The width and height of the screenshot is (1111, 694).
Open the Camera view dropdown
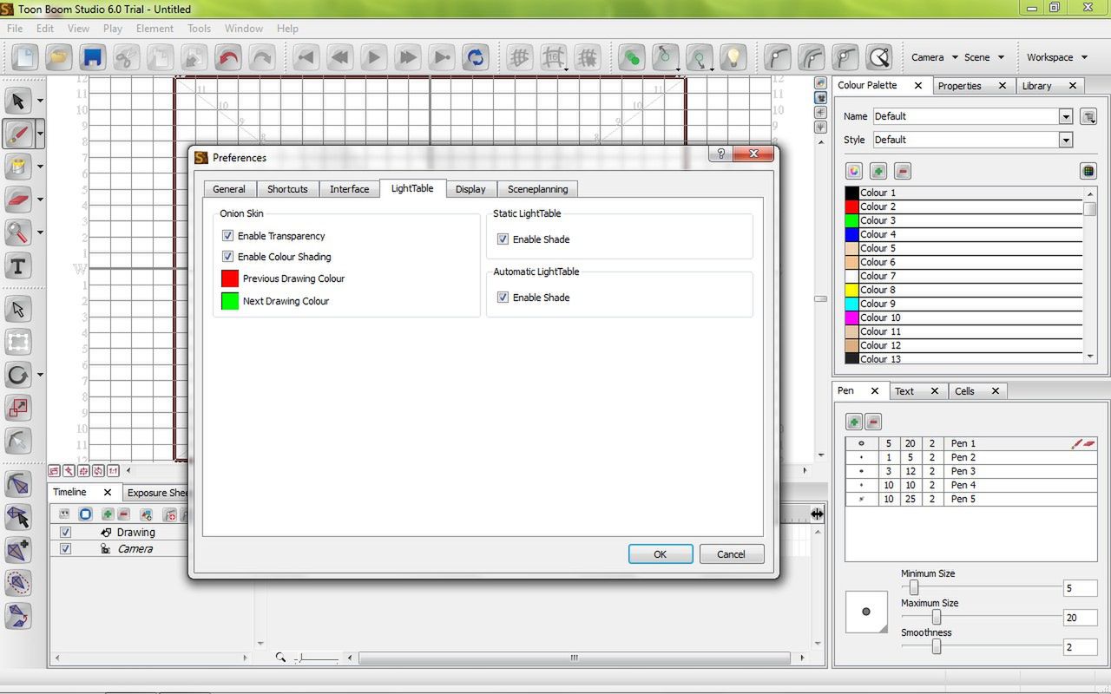coord(935,57)
